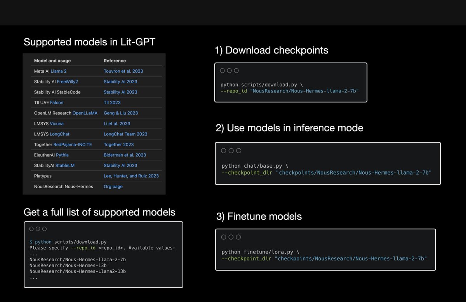This screenshot has width=466, height=302.
Task: Follow the Li et al. 2023 reference
Action: (117, 123)
